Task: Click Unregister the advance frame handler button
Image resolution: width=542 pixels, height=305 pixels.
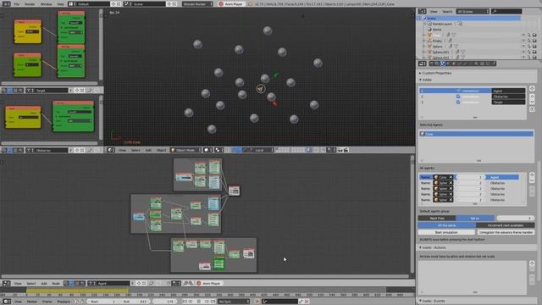Action: click(506, 232)
